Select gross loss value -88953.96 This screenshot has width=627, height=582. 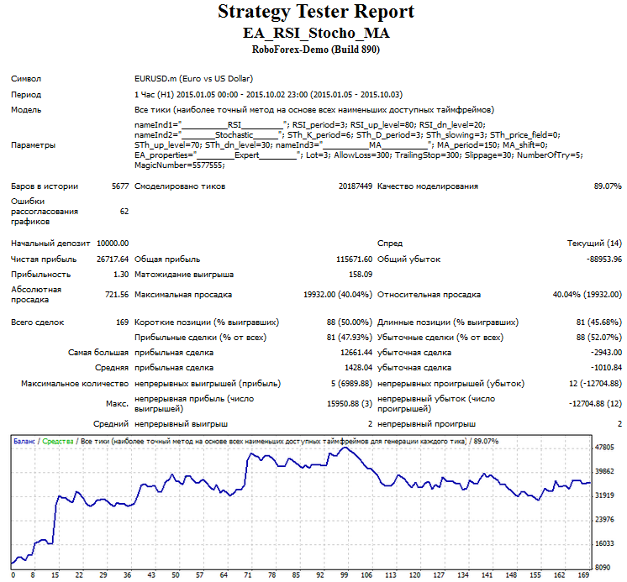604,260
